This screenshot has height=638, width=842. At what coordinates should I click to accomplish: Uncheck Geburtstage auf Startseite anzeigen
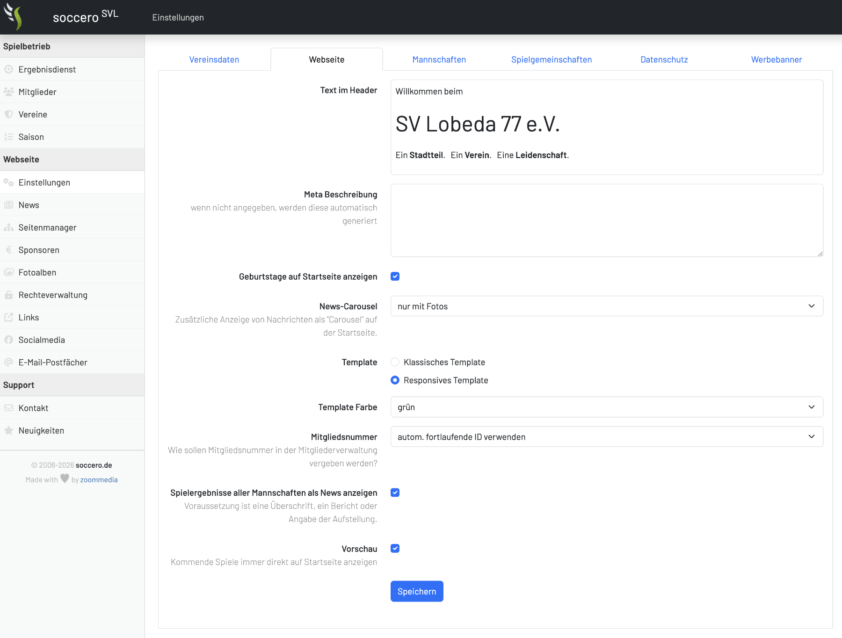395,276
